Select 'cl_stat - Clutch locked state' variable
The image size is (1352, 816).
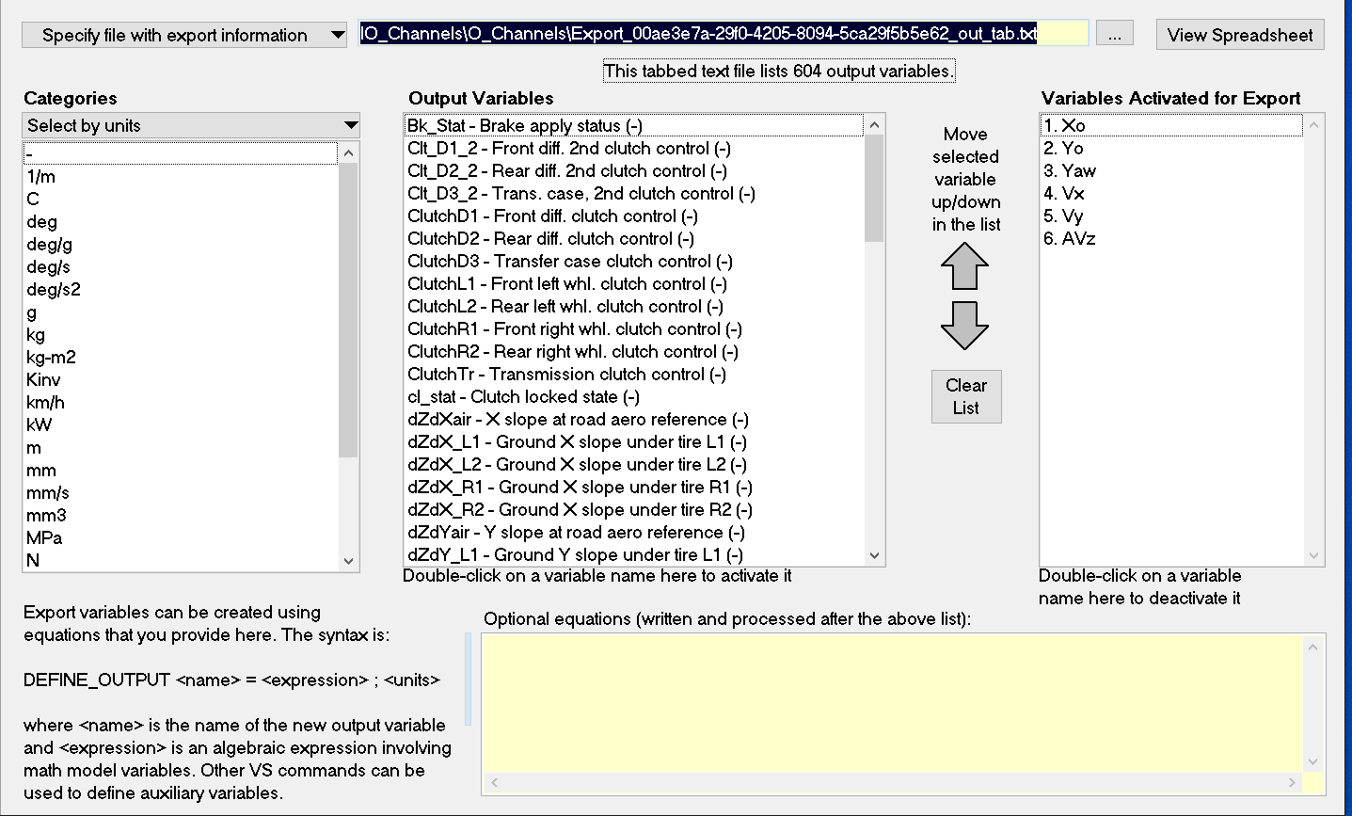[x=634, y=396]
